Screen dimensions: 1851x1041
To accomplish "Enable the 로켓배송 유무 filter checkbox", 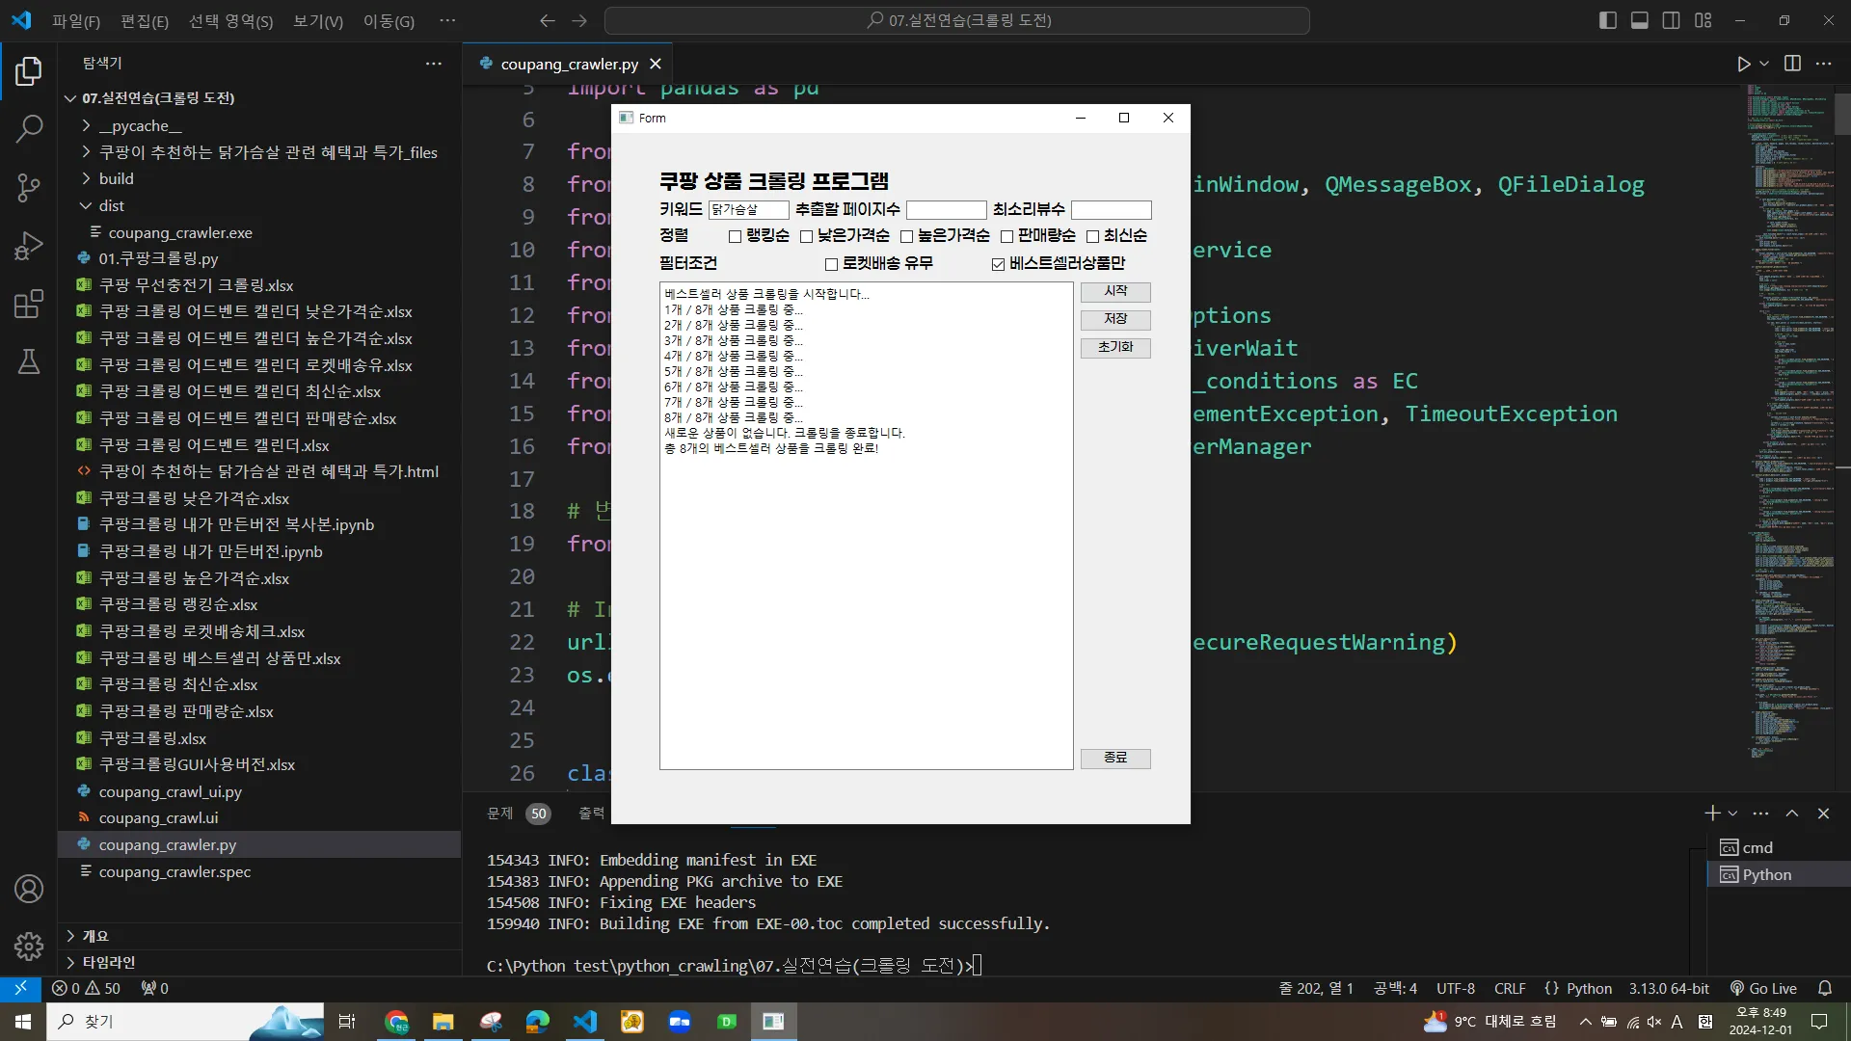I will point(831,264).
